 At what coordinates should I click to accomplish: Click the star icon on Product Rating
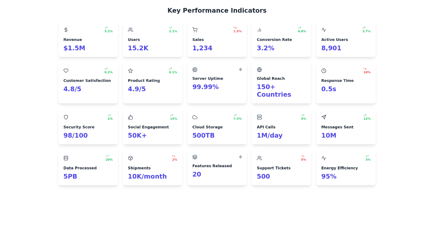pos(131,71)
